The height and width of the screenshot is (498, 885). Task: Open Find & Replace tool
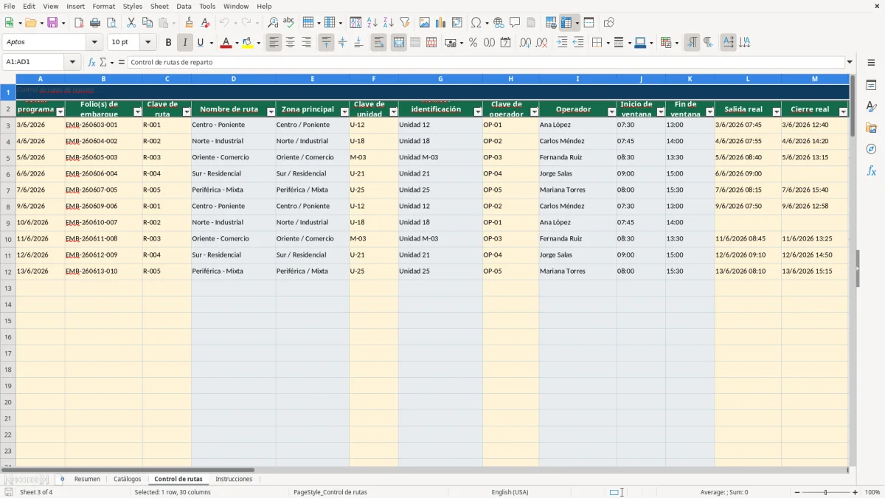click(273, 23)
